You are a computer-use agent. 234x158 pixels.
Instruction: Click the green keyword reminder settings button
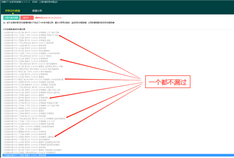point(11,18)
